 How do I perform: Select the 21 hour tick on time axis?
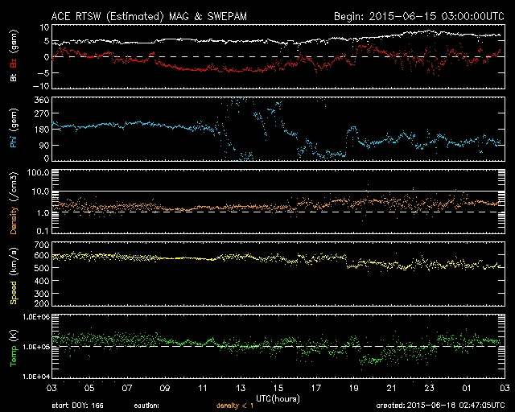coord(390,388)
